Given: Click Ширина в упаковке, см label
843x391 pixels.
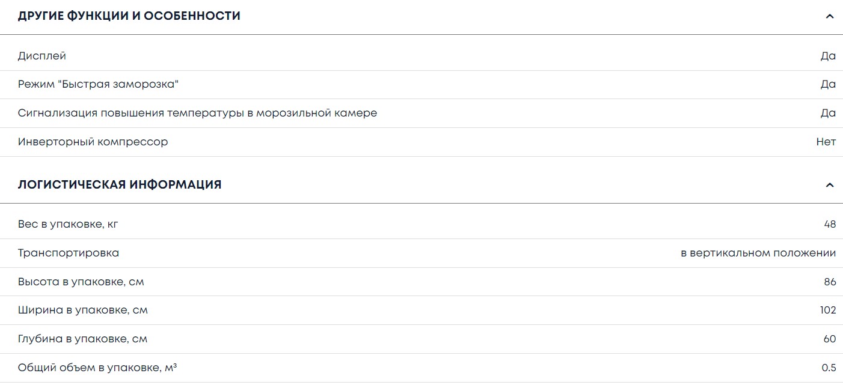Looking at the screenshot, I should coord(82,310).
